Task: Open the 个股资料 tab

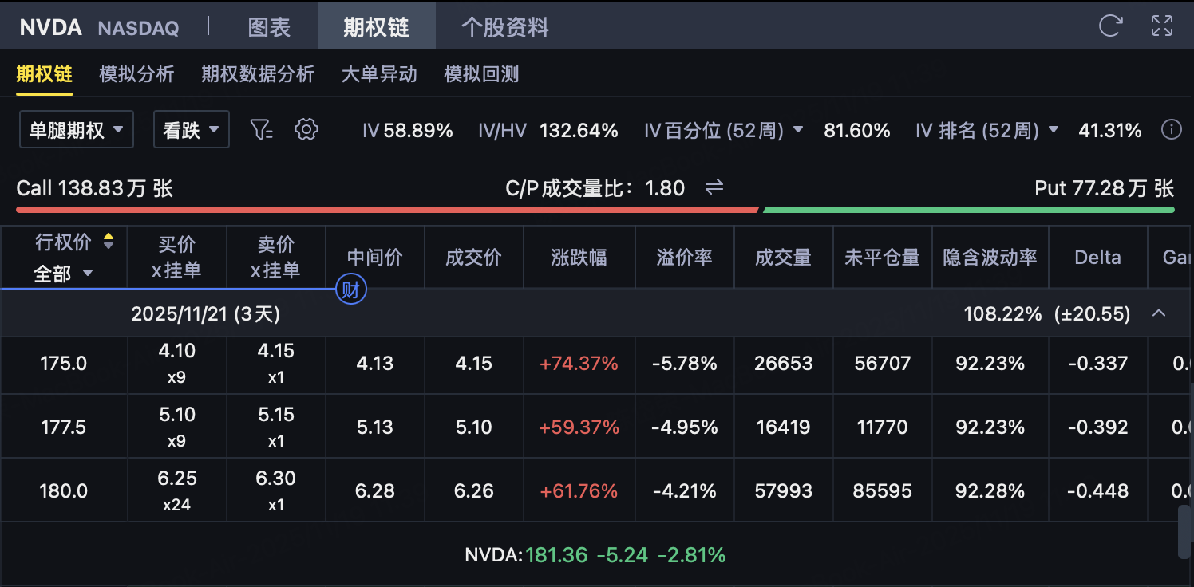Action: pyautogui.click(x=504, y=27)
